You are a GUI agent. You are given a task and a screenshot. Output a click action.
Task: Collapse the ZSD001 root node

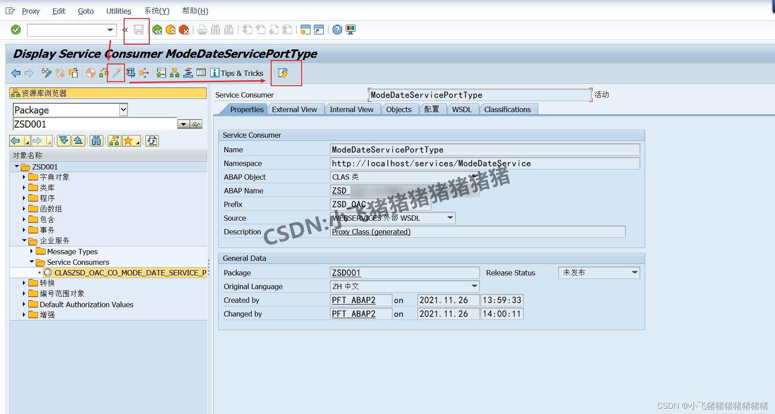click(x=17, y=166)
